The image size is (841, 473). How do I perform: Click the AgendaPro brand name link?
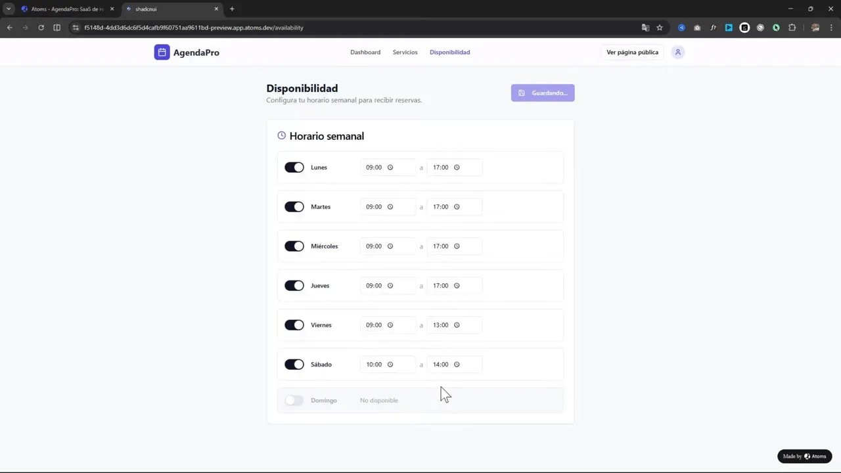196,53
